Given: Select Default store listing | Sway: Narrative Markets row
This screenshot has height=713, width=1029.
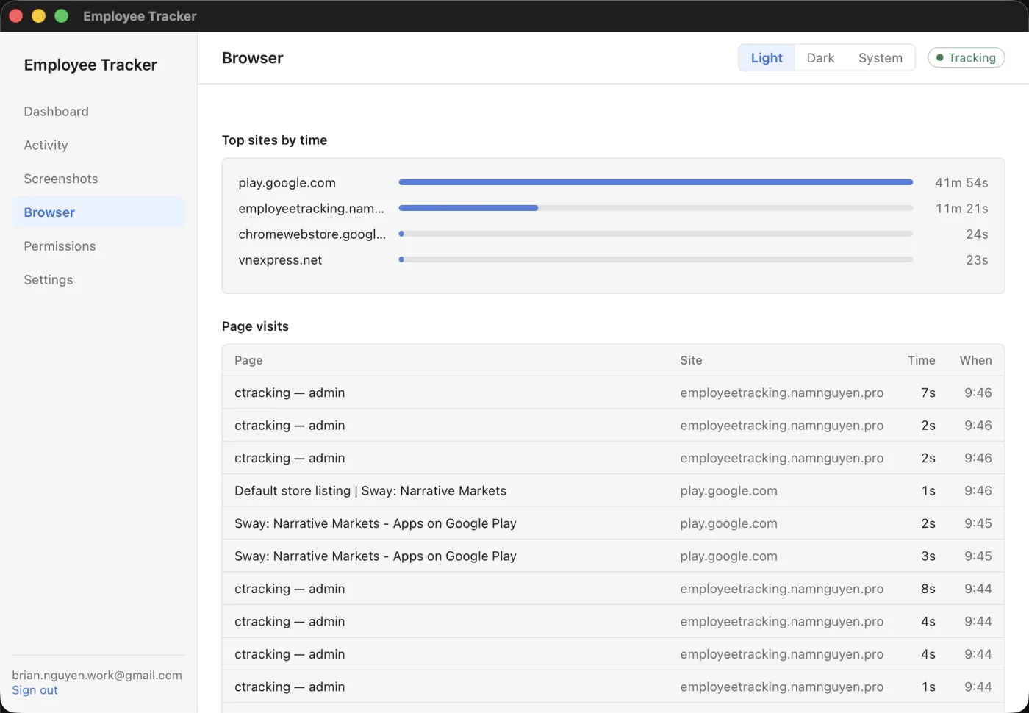Looking at the screenshot, I should (x=613, y=490).
